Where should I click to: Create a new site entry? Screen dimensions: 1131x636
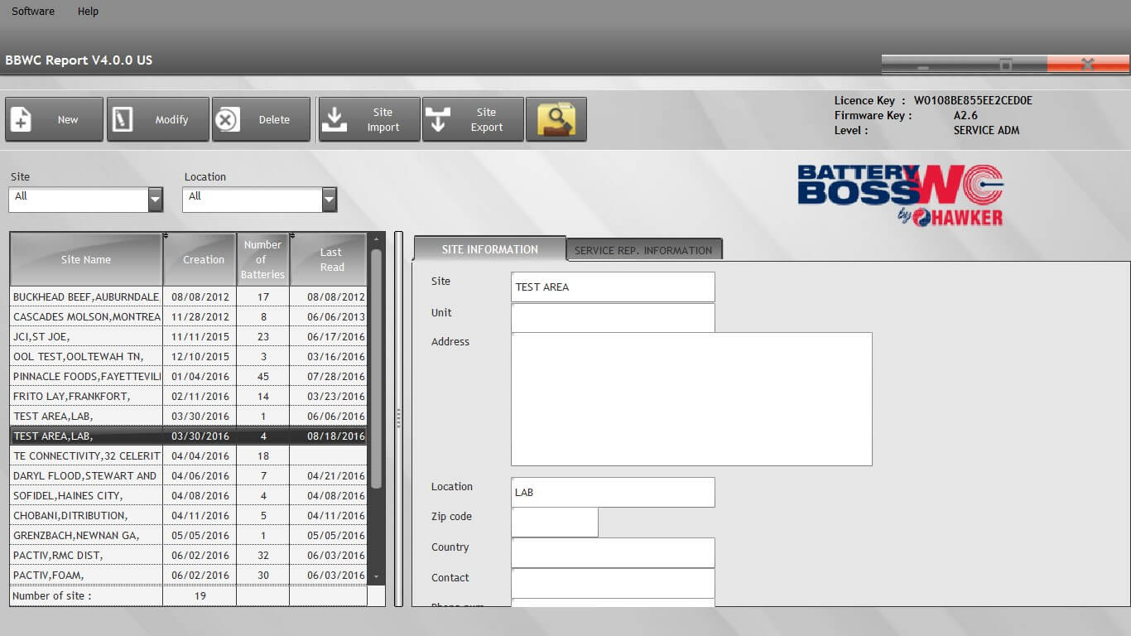53,119
